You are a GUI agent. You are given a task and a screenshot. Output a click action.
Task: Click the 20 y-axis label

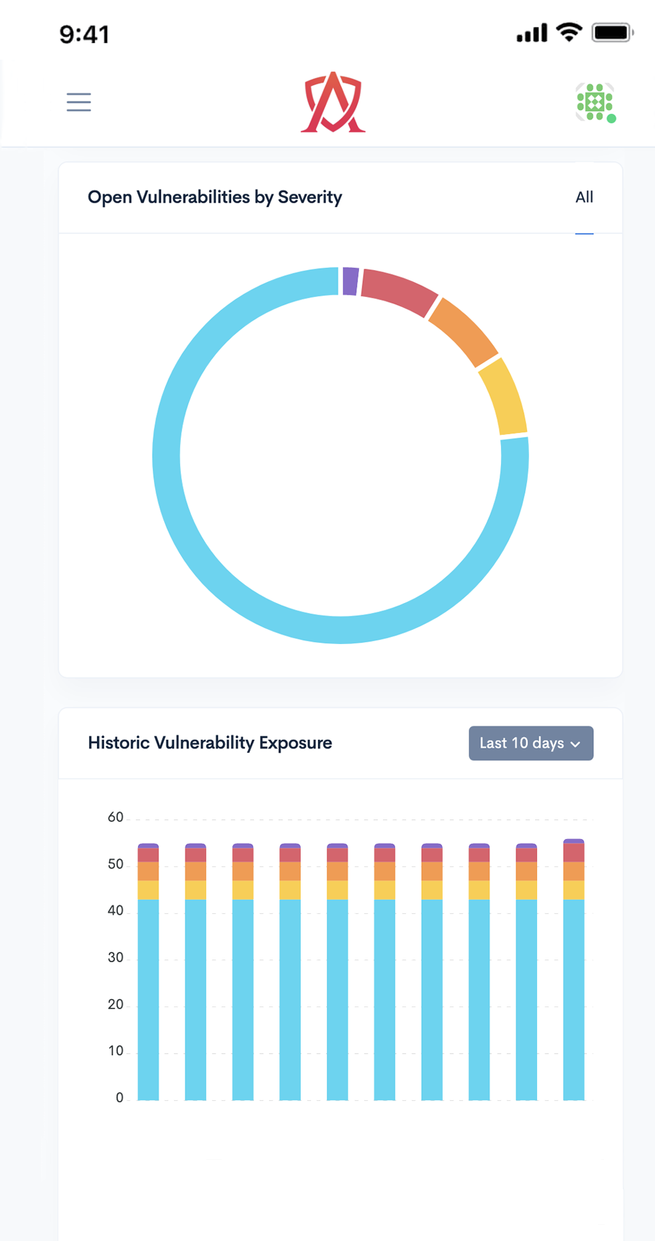pyautogui.click(x=115, y=1004)
